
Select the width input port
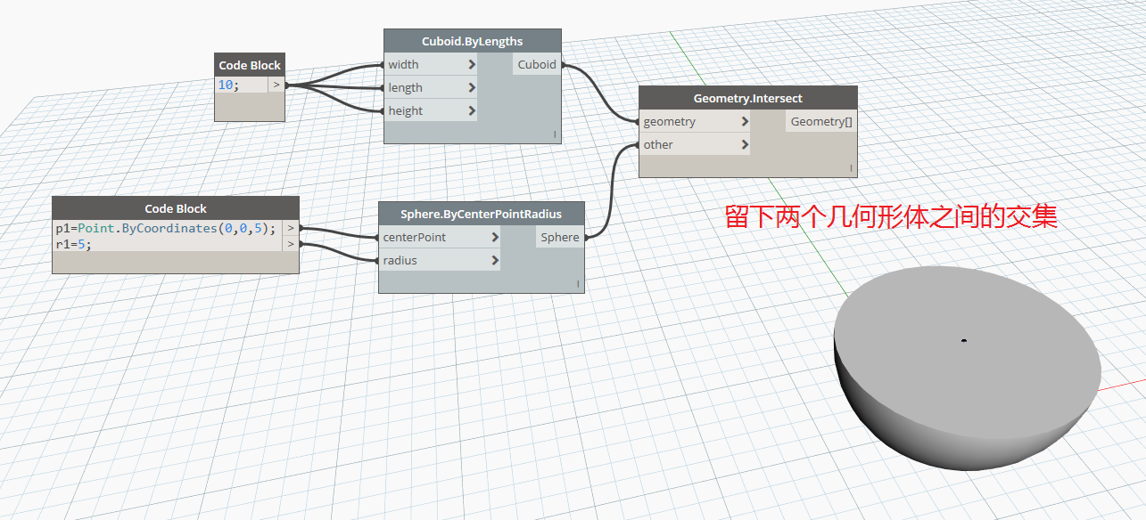coord(431,65)
